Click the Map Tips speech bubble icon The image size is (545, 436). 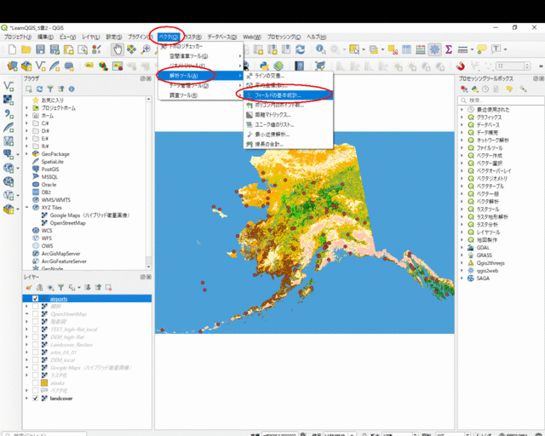tap(482, 49)
